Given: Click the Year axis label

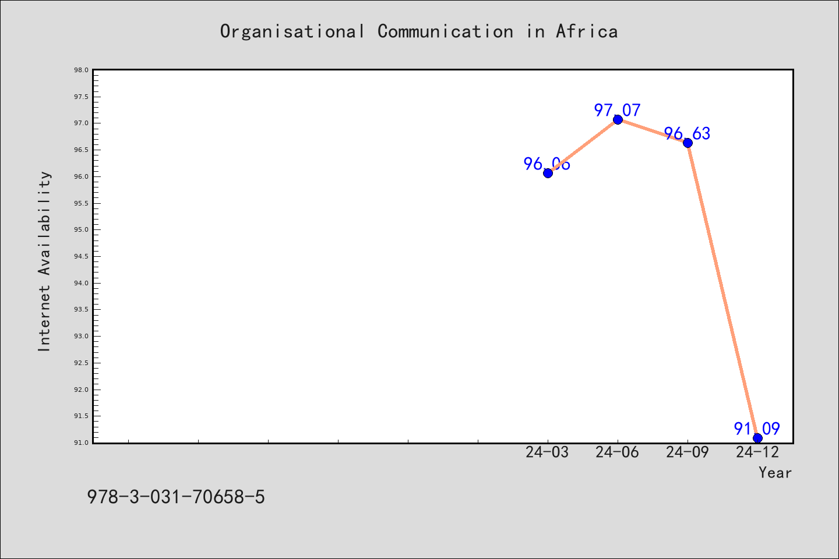Looking at the screenshot, I should click(x=775, y=472).
